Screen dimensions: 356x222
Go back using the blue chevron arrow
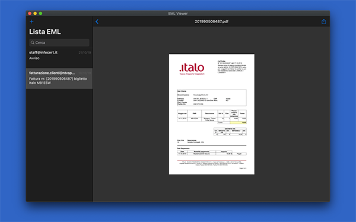pos(97,21)
